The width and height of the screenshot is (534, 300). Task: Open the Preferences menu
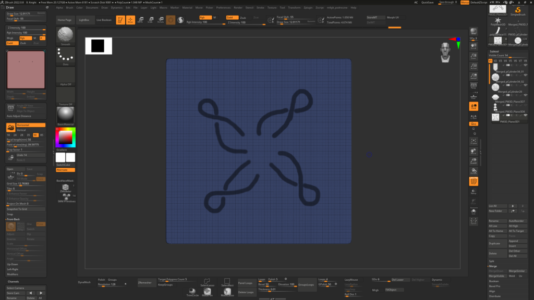click(x=223, y=8)
